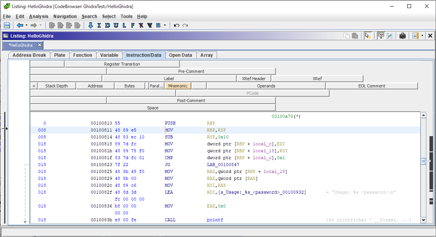Image resolution: width=436 pixels, height=237 pixels.
Task: Close the HelloGhidra program tab
Action: pyautogui.click(x=40, y=45)
